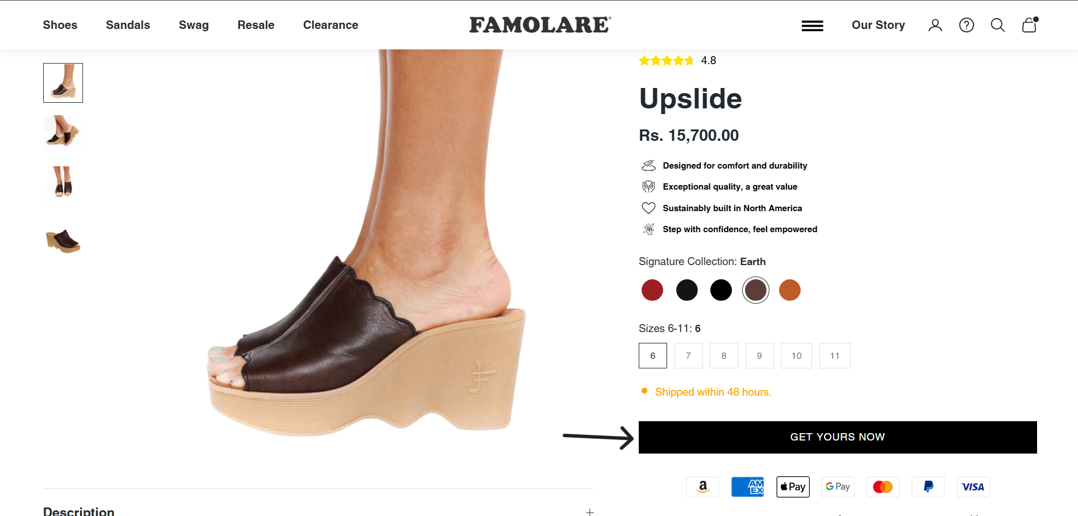Image resolution: width=1078 pixels, height=516 pixels.
Task: Open the Shoes menu
Action: 60,25
